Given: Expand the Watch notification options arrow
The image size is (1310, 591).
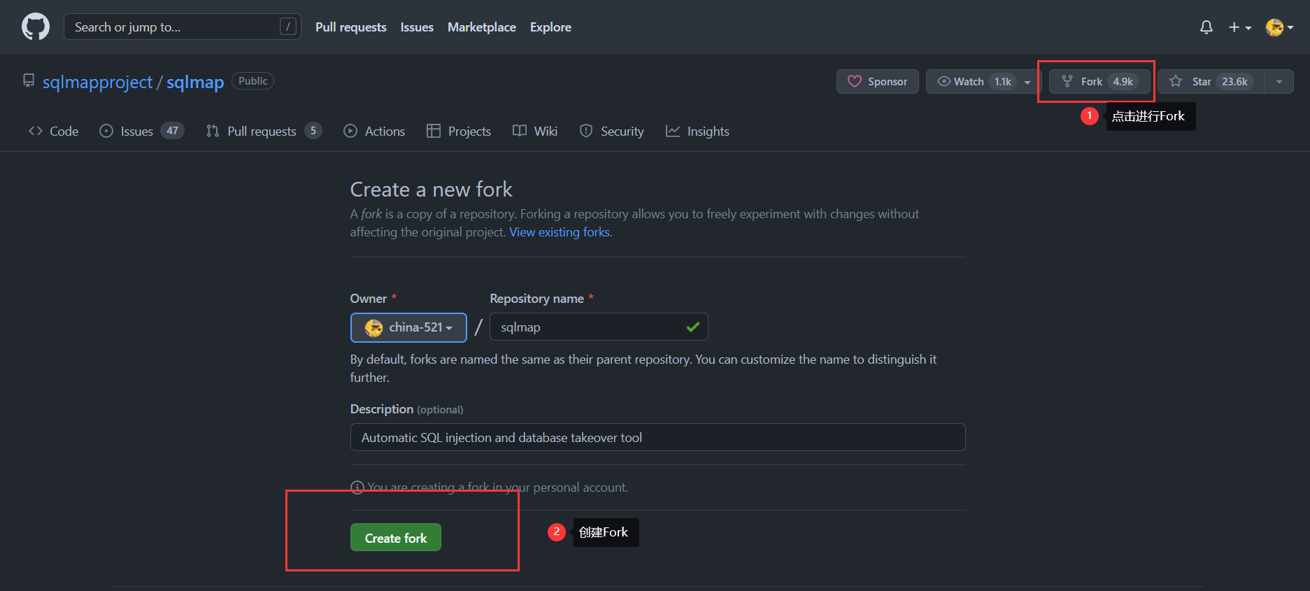Looking at the screenshot, I should tap(1027, 82).
